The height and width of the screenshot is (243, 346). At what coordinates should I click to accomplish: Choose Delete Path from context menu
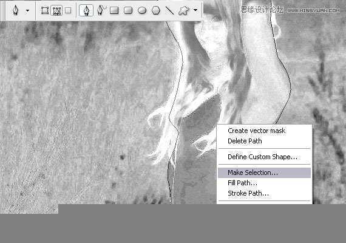264,141
